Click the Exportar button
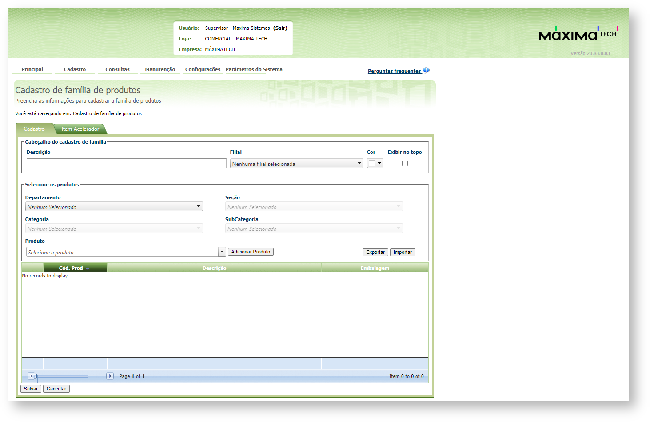 point(375,252)
